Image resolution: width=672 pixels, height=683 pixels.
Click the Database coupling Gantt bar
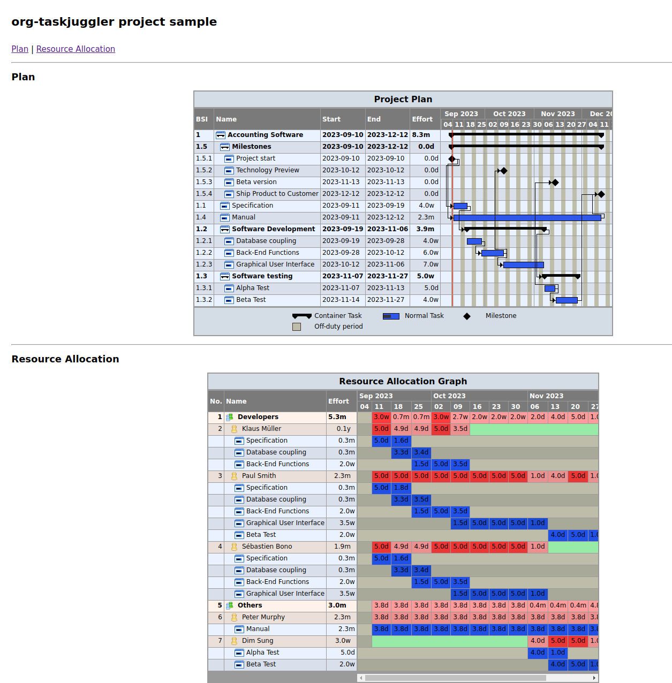pos(474,241)
